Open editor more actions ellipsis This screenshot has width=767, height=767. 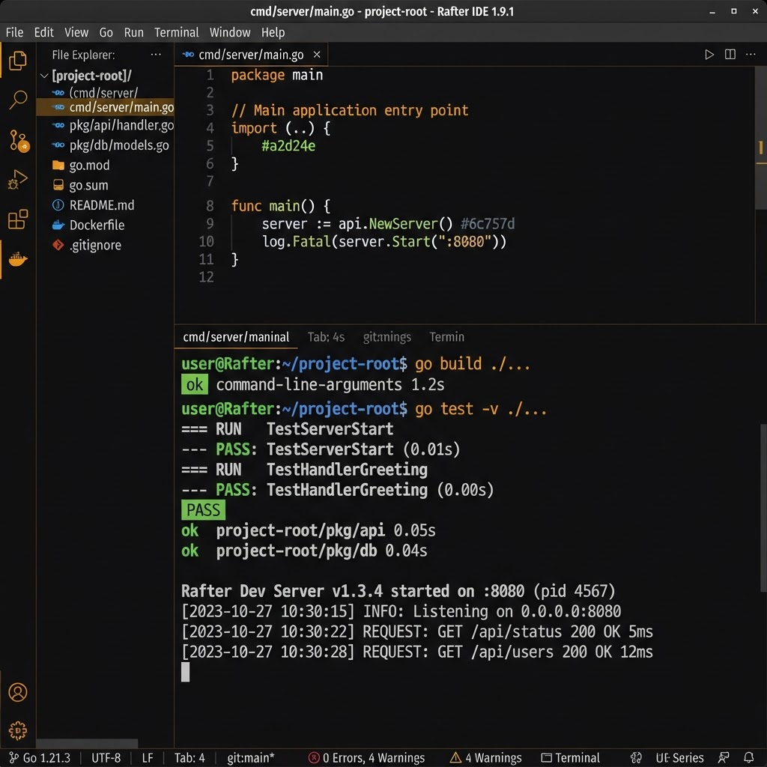coord(751,54)
